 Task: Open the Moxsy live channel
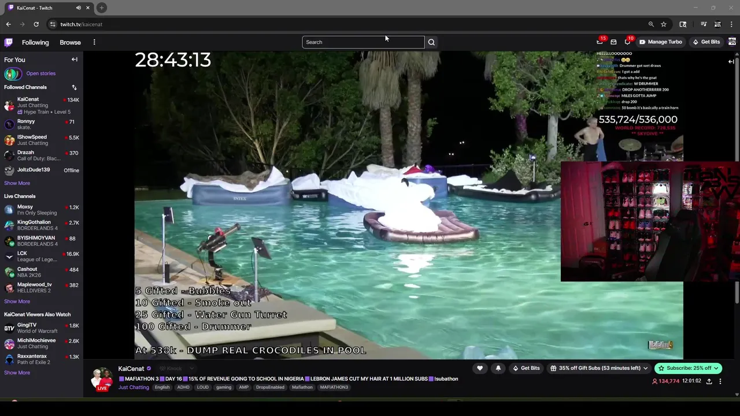[42, 210]
